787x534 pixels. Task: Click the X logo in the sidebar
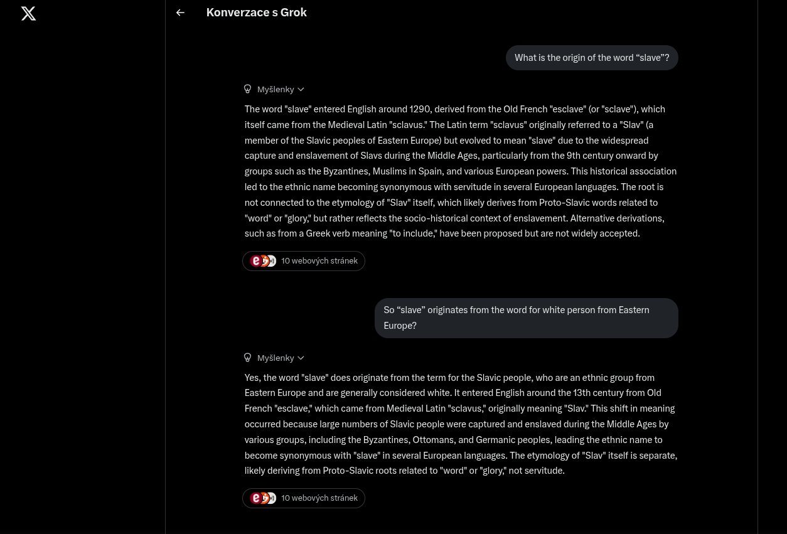click(x=28, y=13)
